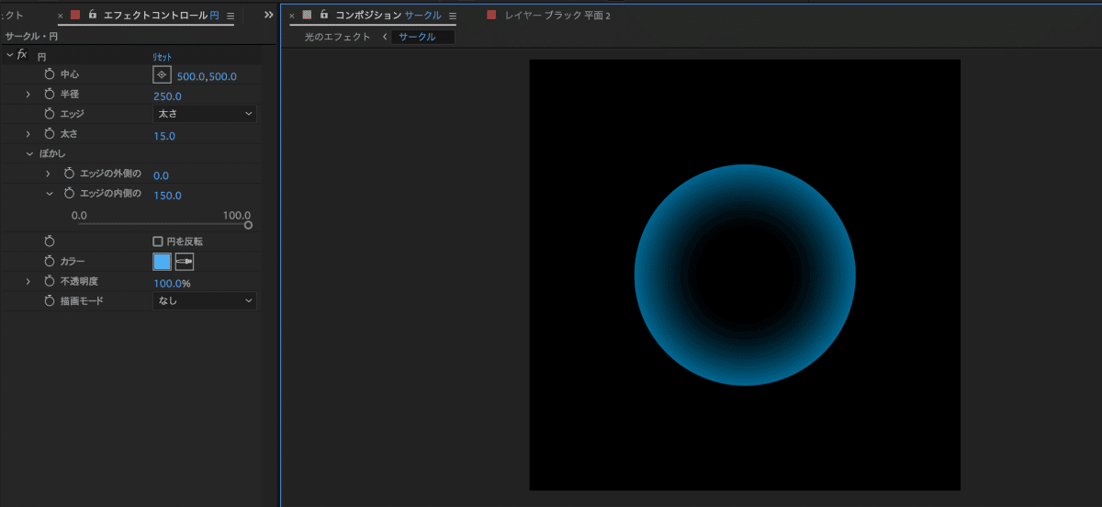The image size is (1102, 507).
Task: Switch to the レイヤー ブラック 平面 2 tab
Action: (x=557, y=16)
